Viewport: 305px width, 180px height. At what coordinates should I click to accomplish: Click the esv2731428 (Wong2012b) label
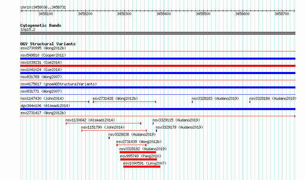115,98
